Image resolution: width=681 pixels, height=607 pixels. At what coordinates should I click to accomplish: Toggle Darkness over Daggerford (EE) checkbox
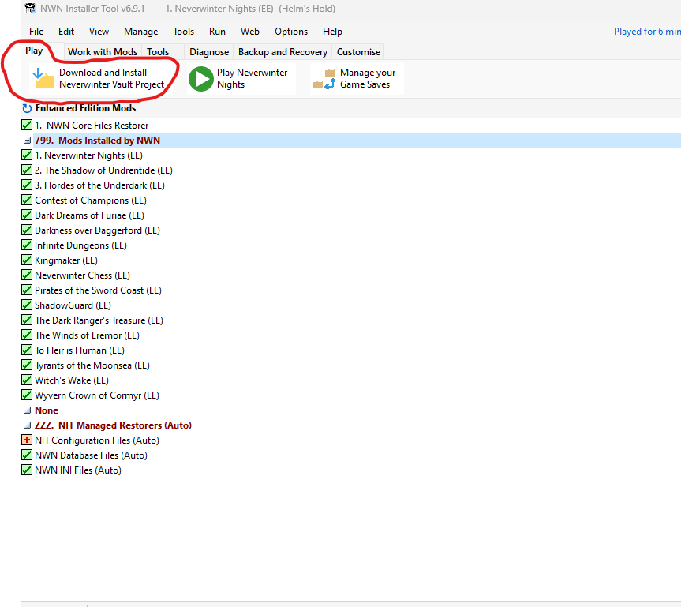pos(27,230)
